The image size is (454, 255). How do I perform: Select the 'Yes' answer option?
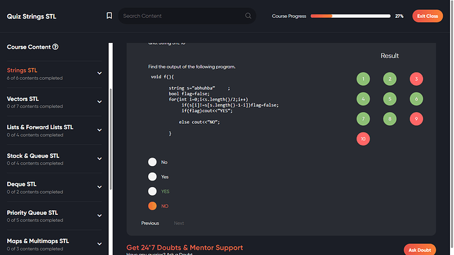click(x=152, y=177)
